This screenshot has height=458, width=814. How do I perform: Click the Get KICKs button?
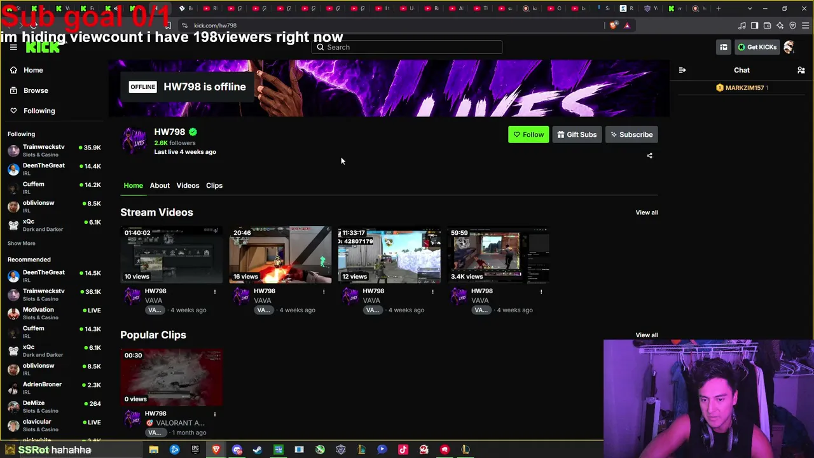click(756, 47)
